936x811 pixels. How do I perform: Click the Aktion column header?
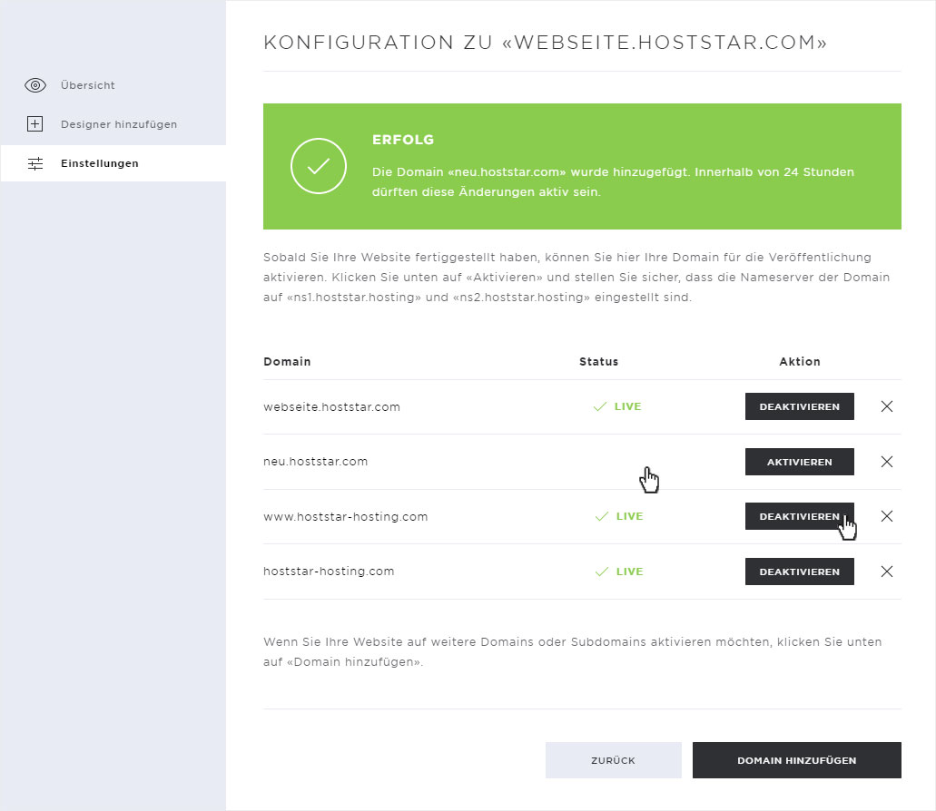pyautogui.click(x=800, y=361)
